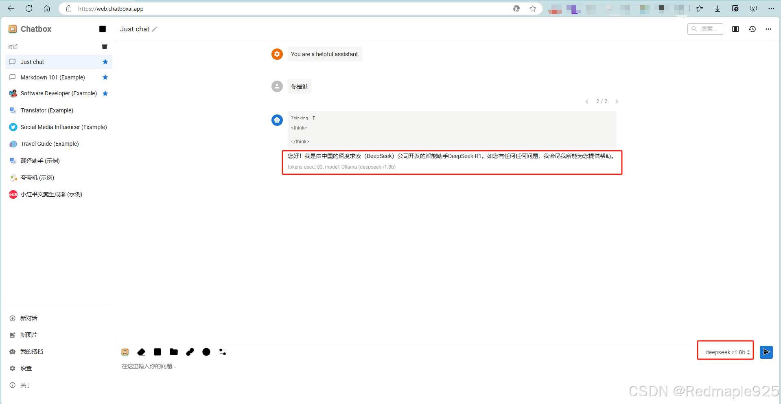Screen dimensions: 781x404
Task: Click the browser back arrow
Action: coord(11,9)
